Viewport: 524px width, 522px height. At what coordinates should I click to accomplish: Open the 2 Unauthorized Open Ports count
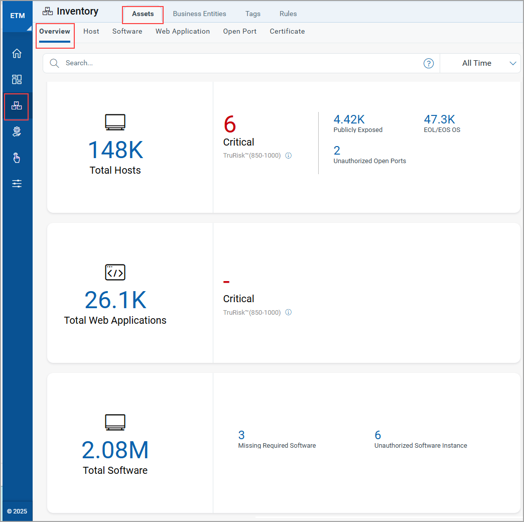pyautogui.click(x=337, y=151)
